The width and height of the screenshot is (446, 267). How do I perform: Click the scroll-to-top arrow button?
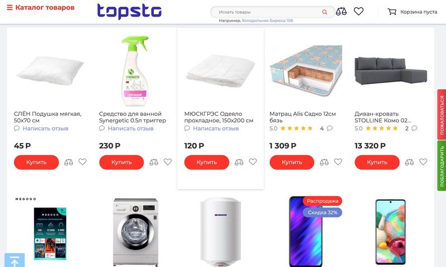pyautogui.click(x=14, y=260)
